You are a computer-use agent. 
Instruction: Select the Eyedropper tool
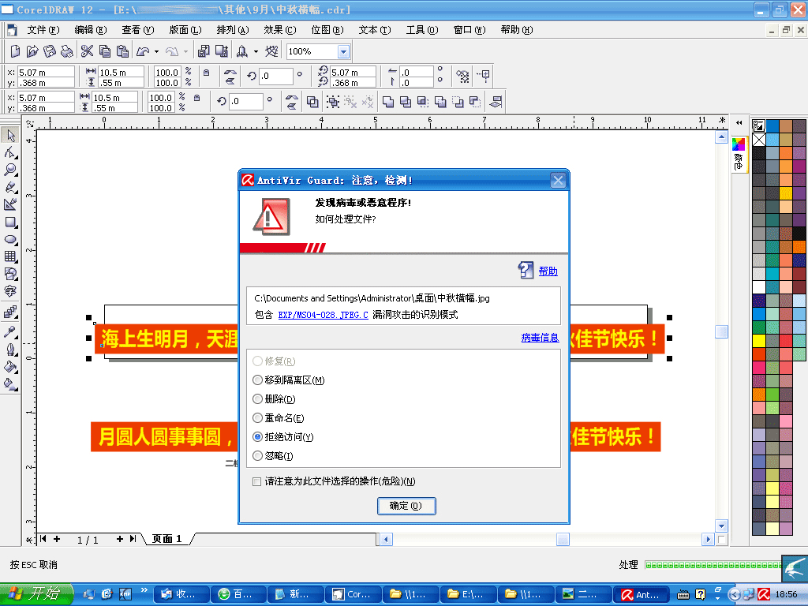10,332
